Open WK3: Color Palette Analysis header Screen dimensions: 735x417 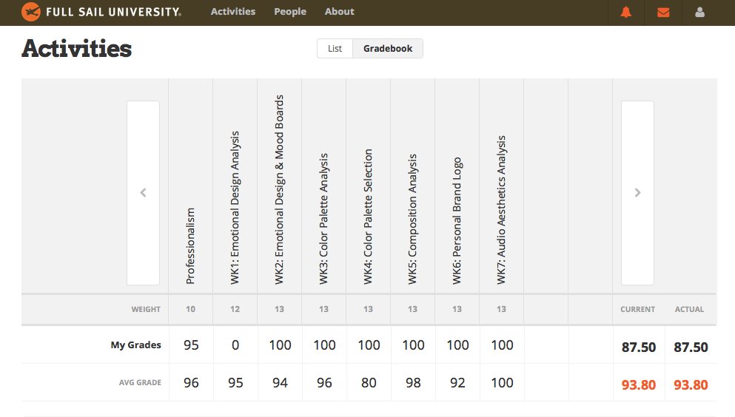pyautogui.click(x=323, y=219)
